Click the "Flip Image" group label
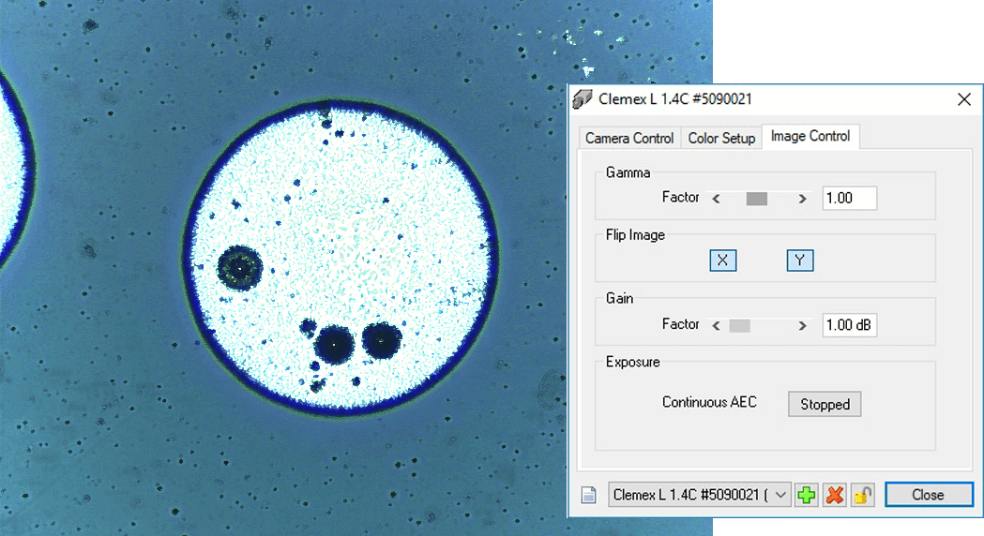984x536 pixels. coord(635,235)
